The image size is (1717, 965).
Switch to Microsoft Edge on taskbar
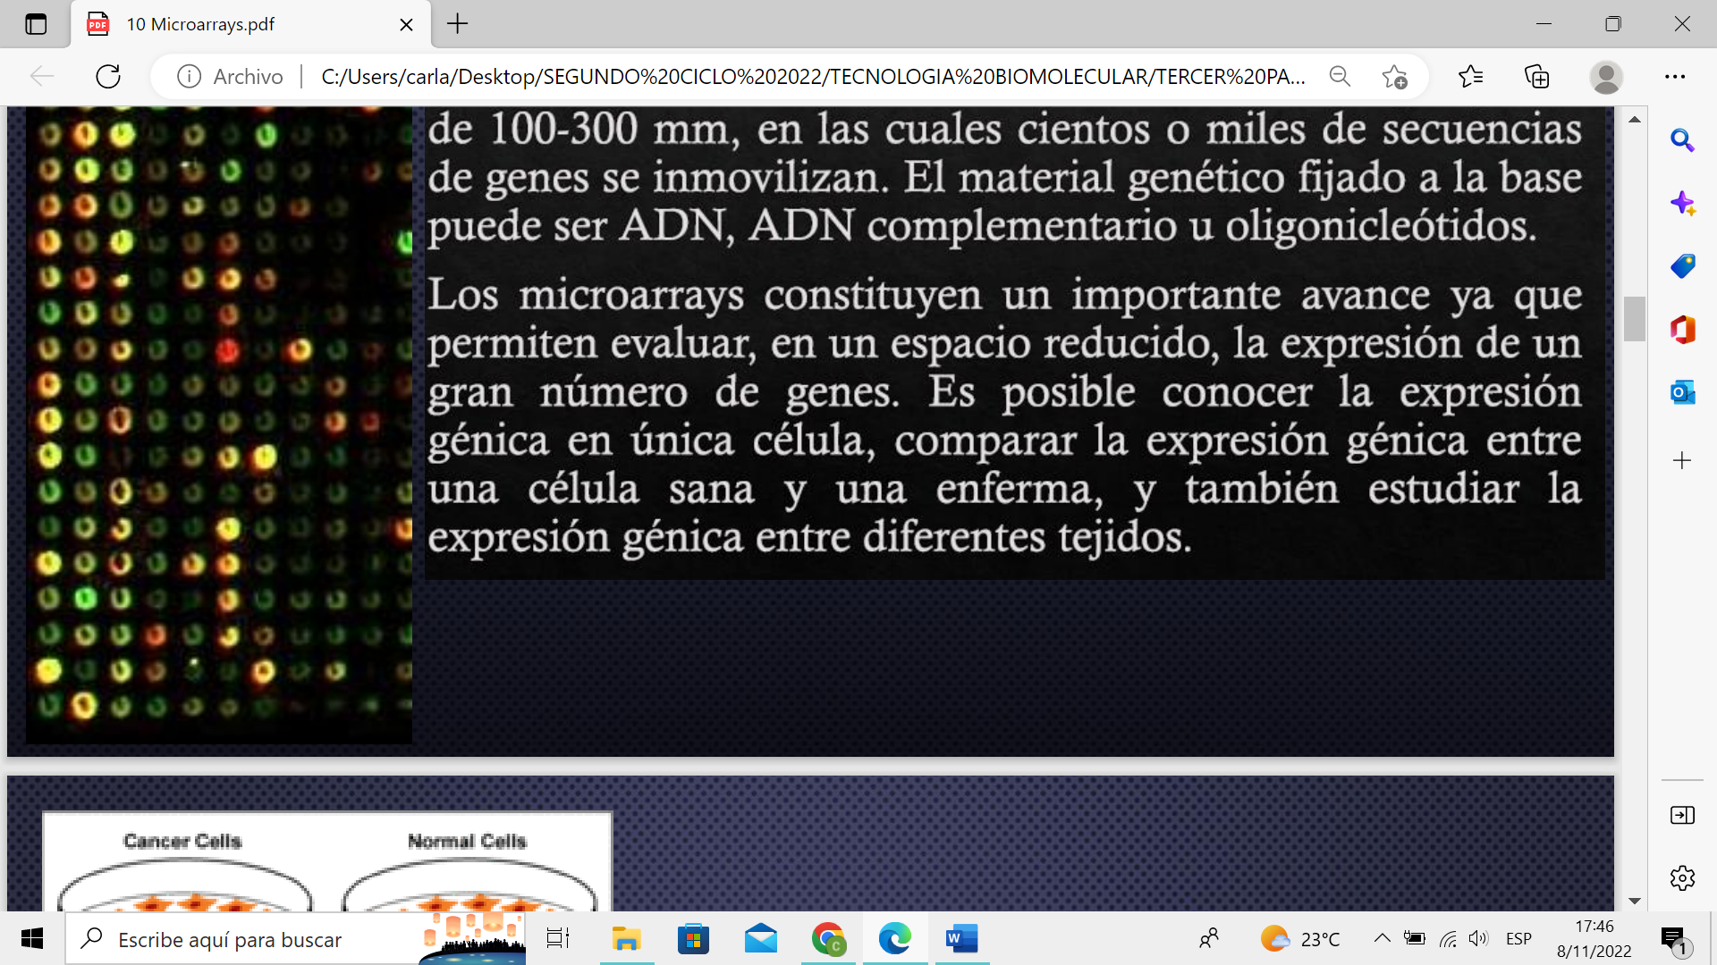[895, 939]
